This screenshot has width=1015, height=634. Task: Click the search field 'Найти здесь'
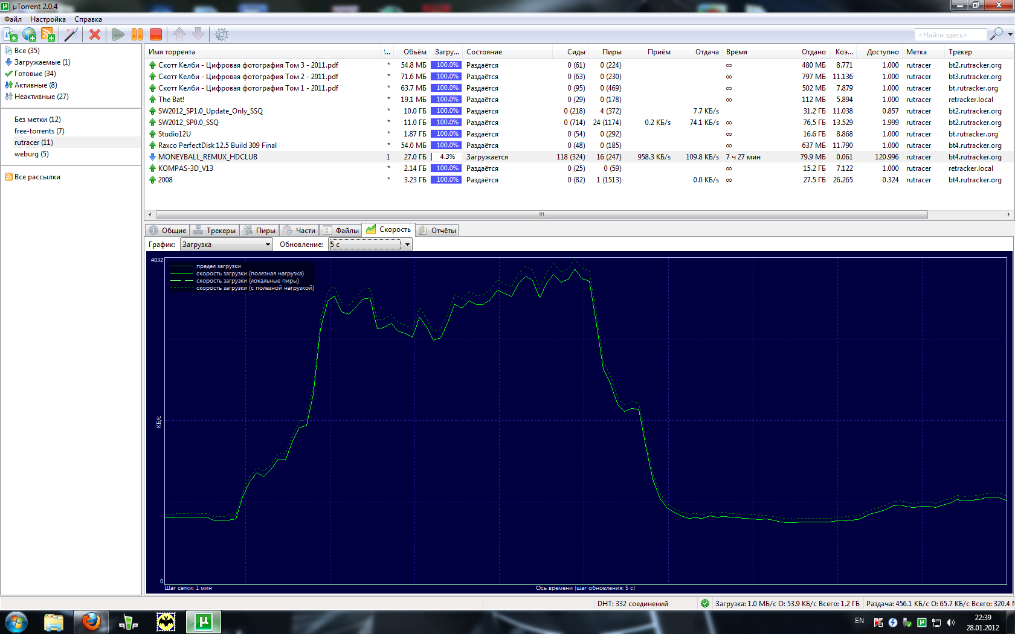(x=950, y=35)
